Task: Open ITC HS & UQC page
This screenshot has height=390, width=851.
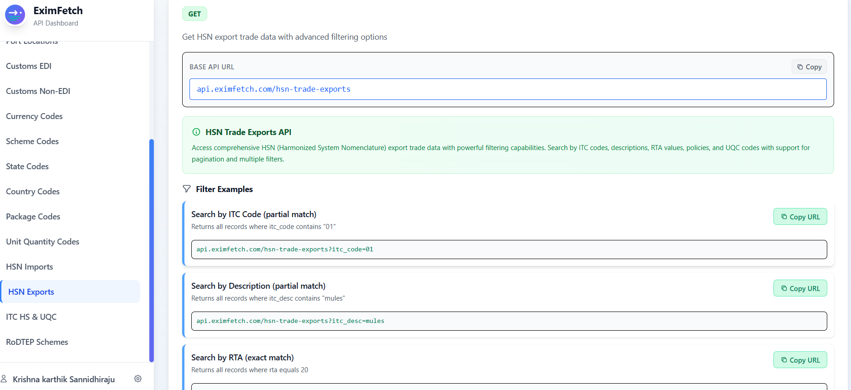Action: tap(31, 317)
